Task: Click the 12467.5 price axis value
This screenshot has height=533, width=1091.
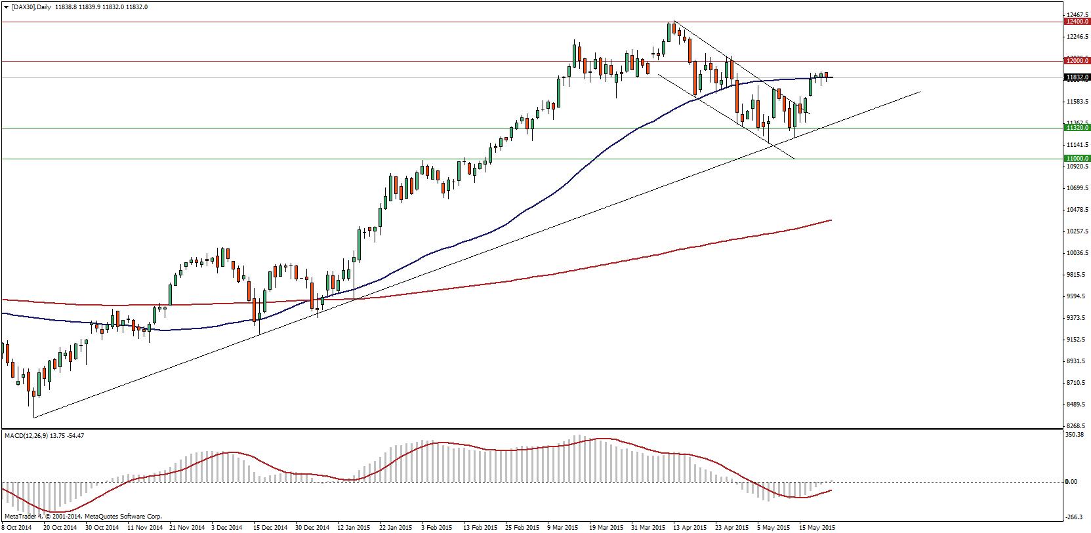Action: [x=1079, y=14]
